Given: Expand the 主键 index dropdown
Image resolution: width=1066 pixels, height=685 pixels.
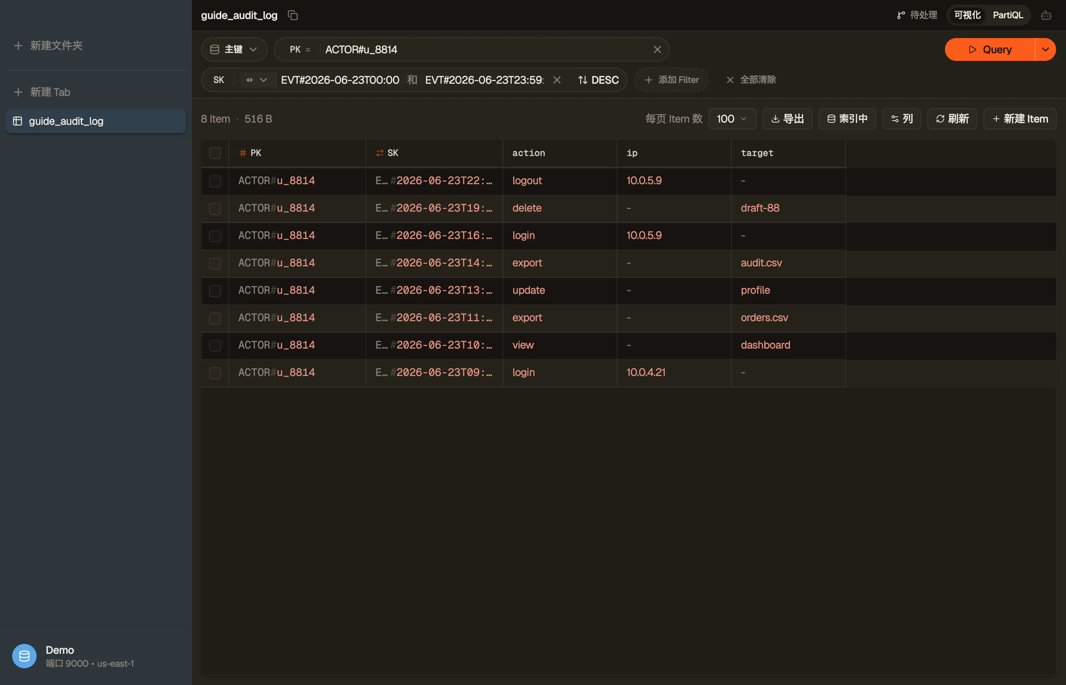Looking at the screenshot, I should [234, 49].
